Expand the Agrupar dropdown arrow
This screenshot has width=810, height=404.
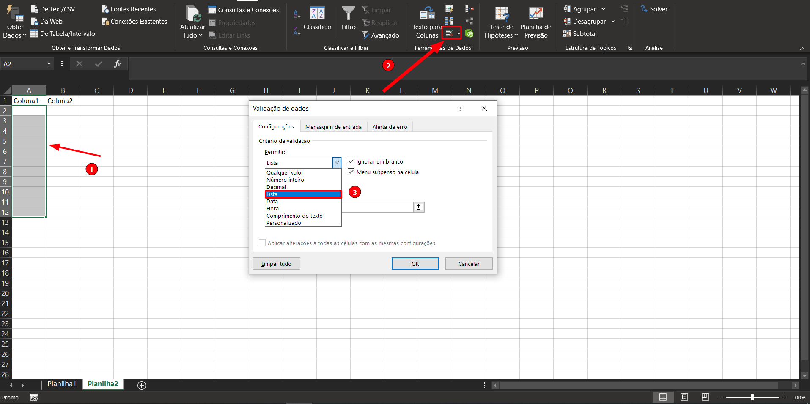(603, 9)
